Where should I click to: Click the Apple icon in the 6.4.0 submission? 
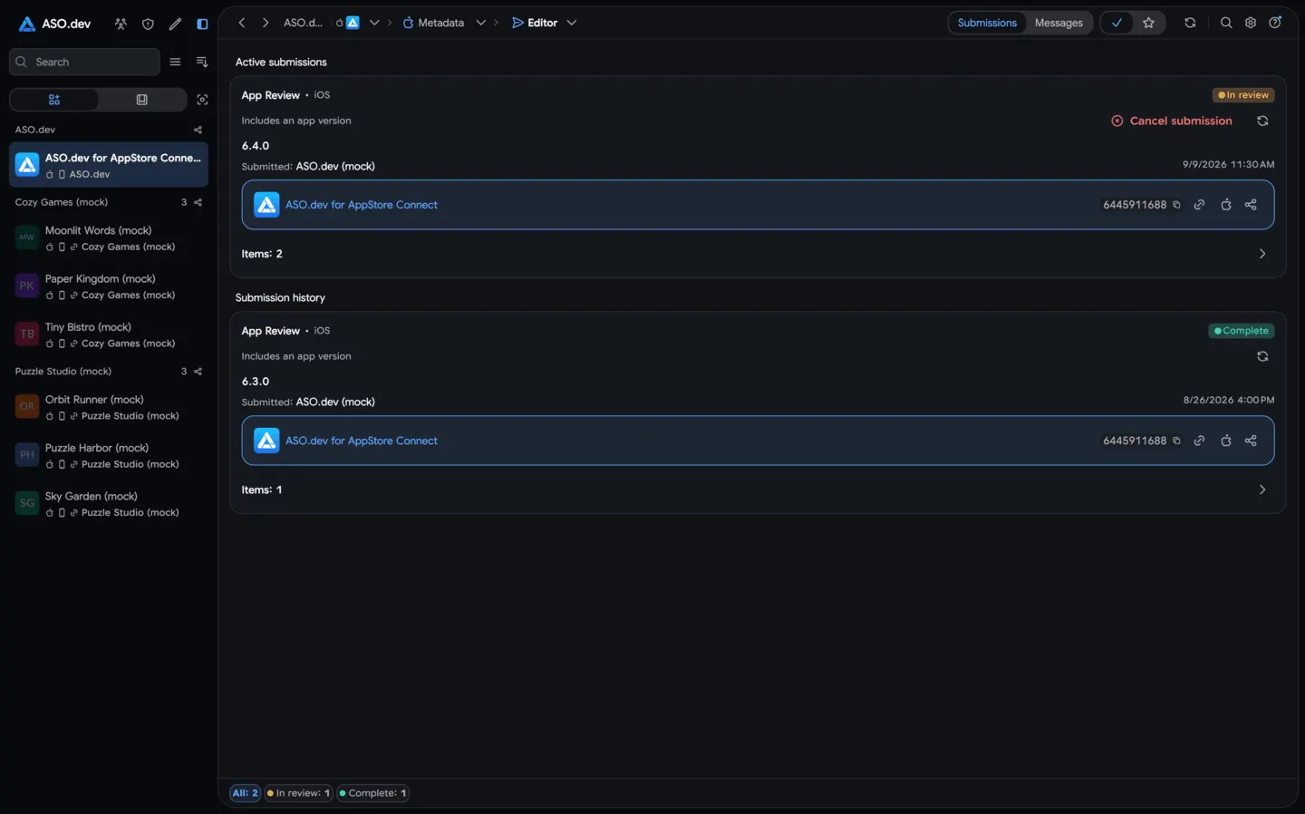tap(1225, 205)
